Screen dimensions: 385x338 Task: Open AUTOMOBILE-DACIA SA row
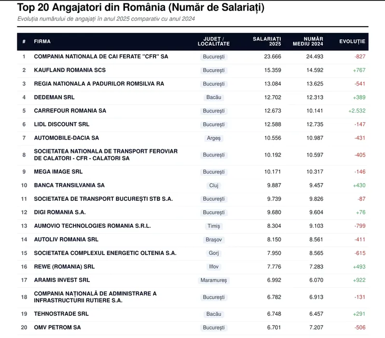[192, 138]
